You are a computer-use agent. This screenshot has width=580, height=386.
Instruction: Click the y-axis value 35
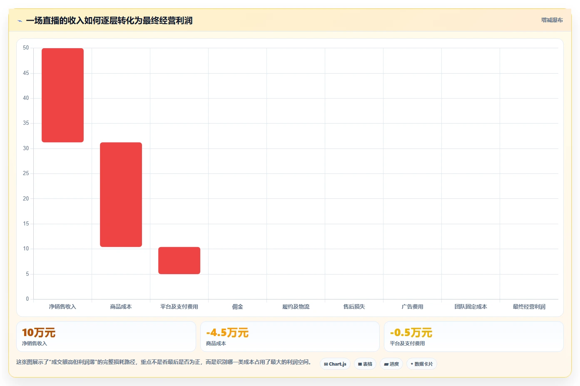pos(26,123)
